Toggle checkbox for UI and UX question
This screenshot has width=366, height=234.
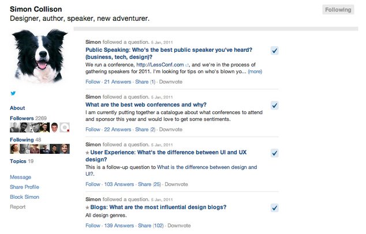(x=275, y=153)
